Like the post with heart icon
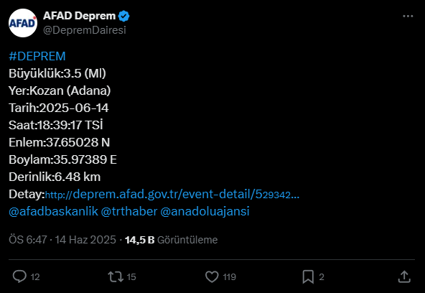This screenshot has width=425, height=293. 212,276
